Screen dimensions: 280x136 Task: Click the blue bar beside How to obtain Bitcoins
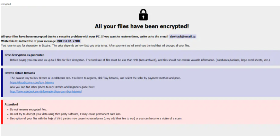coord(2,83)
